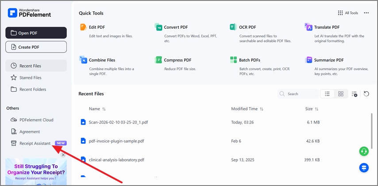Screen dimensions: 378x186
Task: Open the Translate PDF tool
Action: pyautogui.click(x=326, y=27)
